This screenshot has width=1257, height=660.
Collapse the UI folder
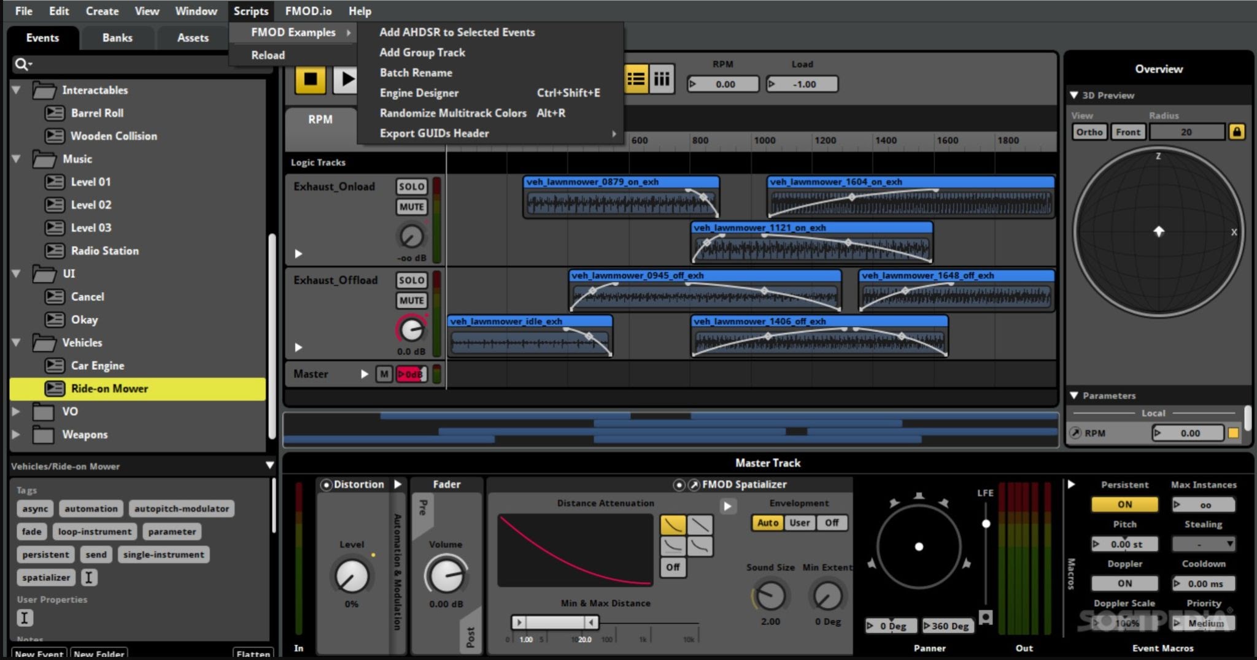[17, 274]
